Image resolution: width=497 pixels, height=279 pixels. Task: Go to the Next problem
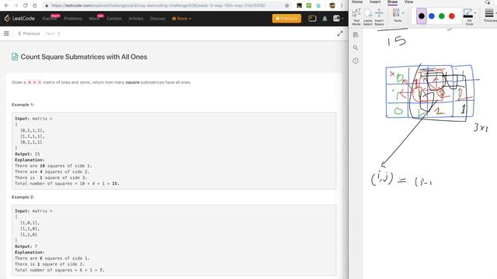[53, 33]
